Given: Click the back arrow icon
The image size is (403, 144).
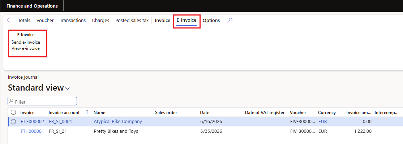Looking at the screenshot, I should pos(10,20).
